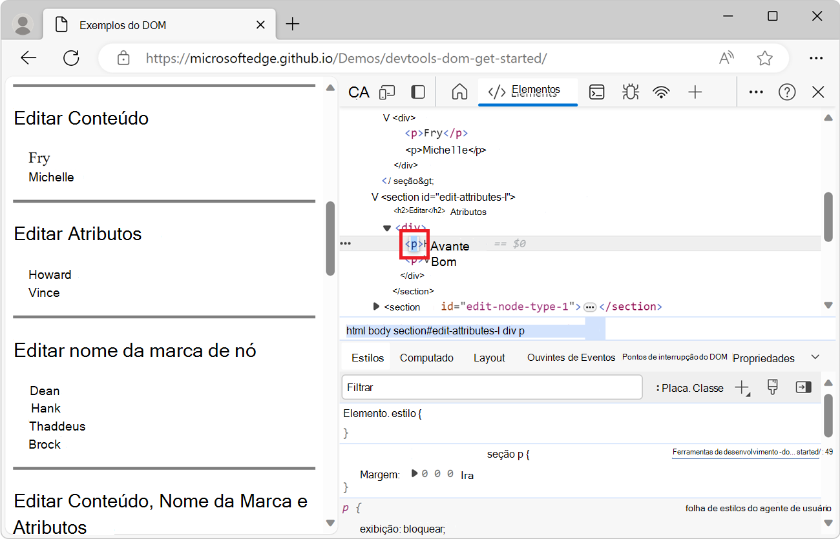Screen dimensions: 840x539
Task: Click Vince text on the page
Action: tap(44, 292)
